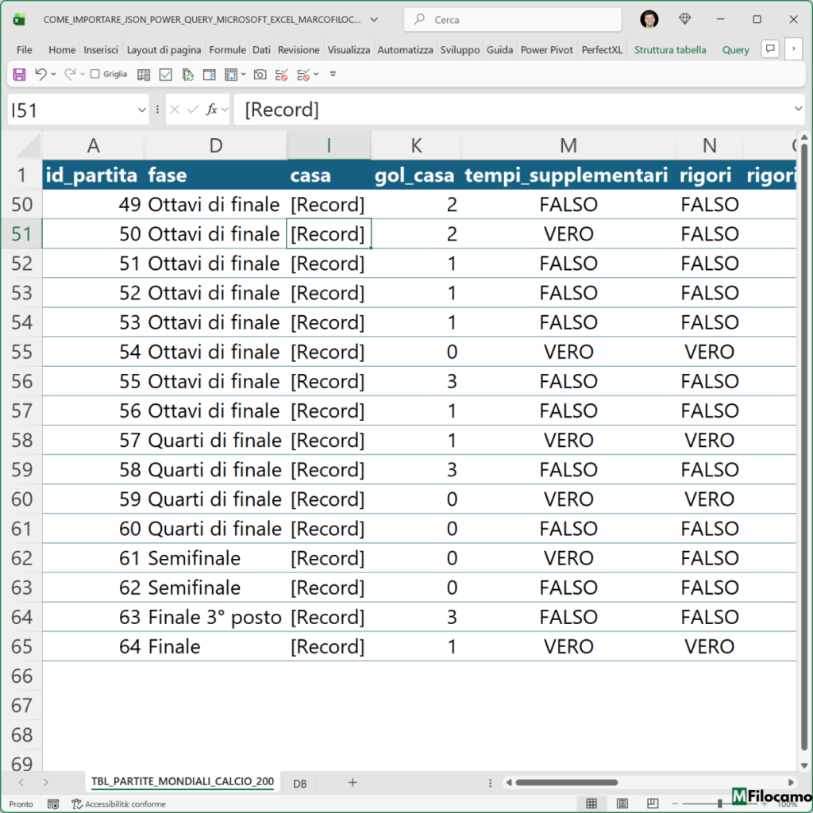Switch to Page Layout view icon

(x=622, y=803)
